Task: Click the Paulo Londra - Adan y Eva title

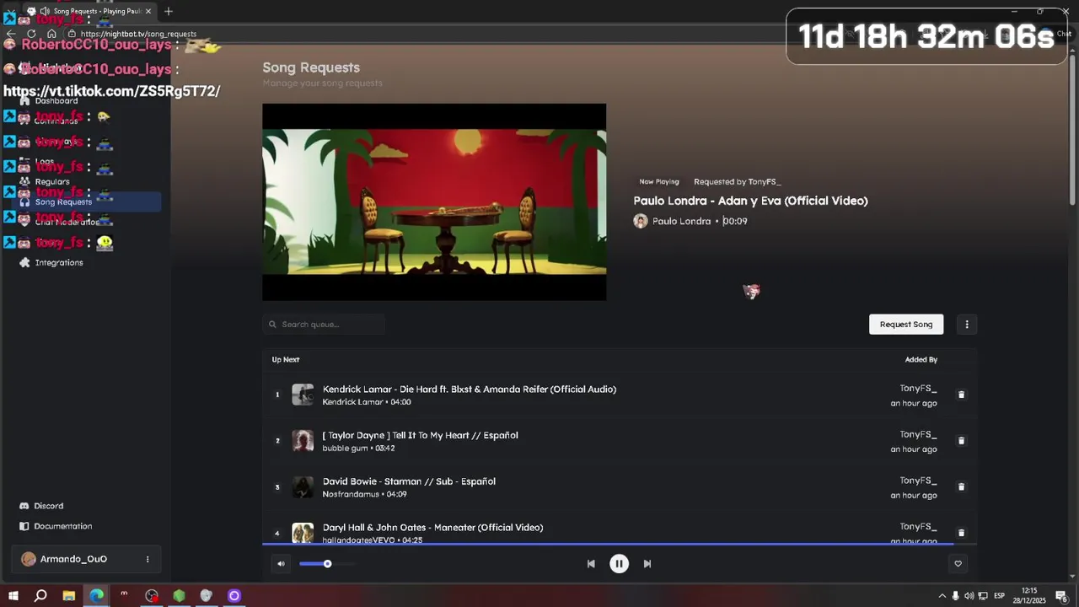Action: point(750,201)
